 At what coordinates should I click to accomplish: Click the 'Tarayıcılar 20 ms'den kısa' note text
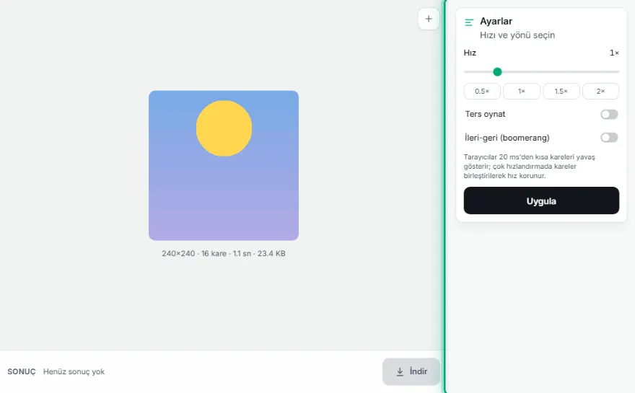(530, 166)
